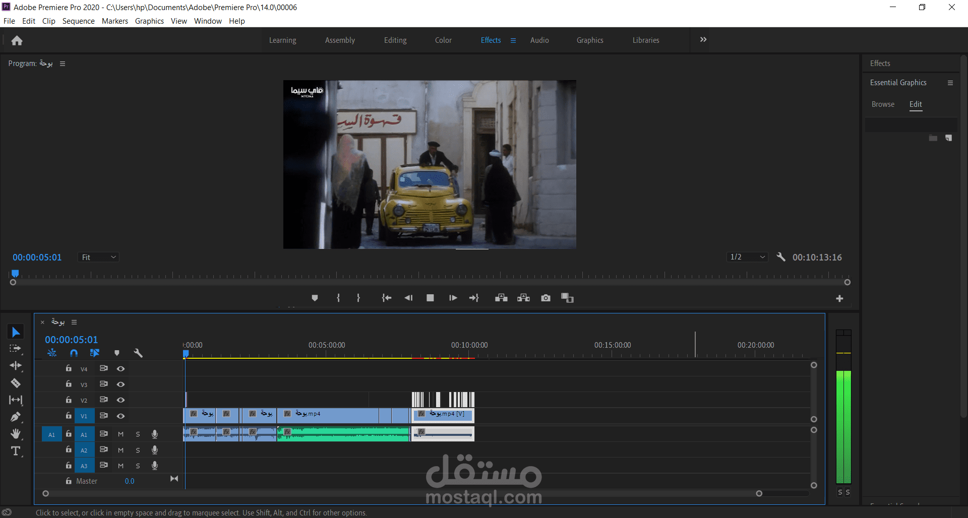Mark In point in Program monitor
Image resolution: width=968 pixels, height=518 pixels.
[338, 298]
